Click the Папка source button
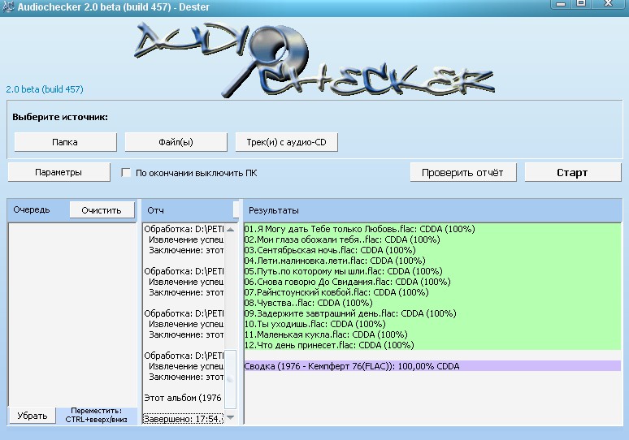The image size is (629, 440). click(x=65, y=142)
